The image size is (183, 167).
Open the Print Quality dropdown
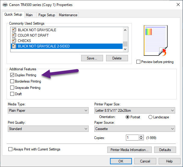tap(48, 129)
